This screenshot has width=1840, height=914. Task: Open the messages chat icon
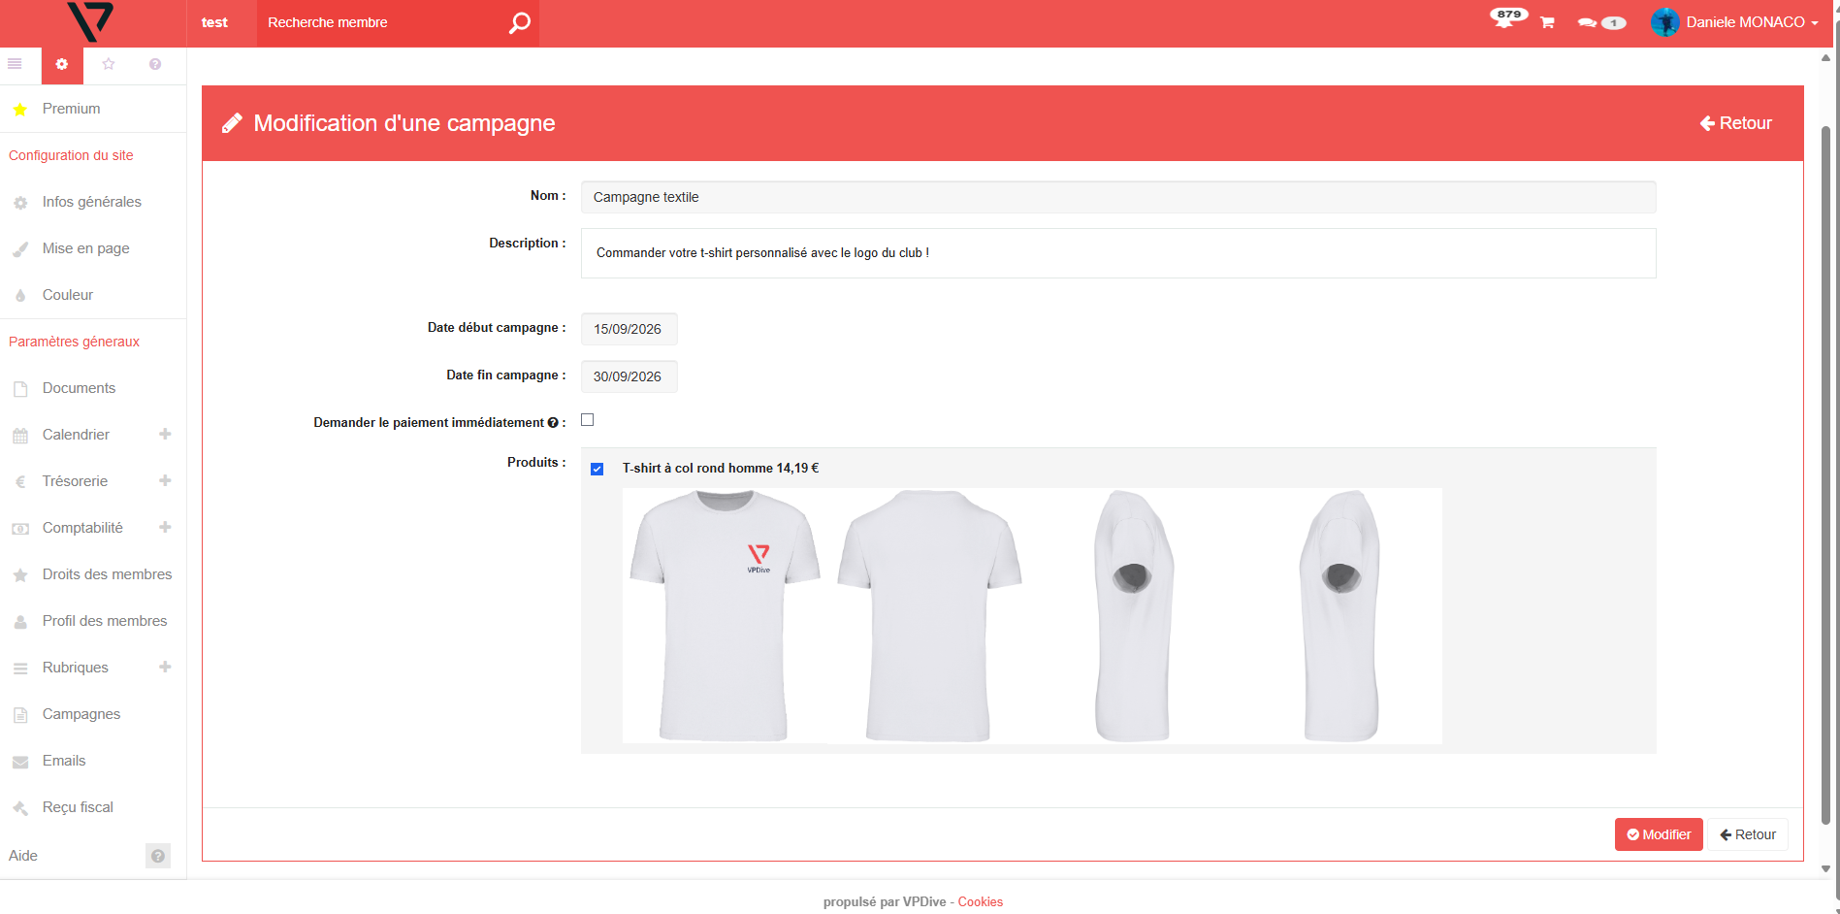[1588, 22]
